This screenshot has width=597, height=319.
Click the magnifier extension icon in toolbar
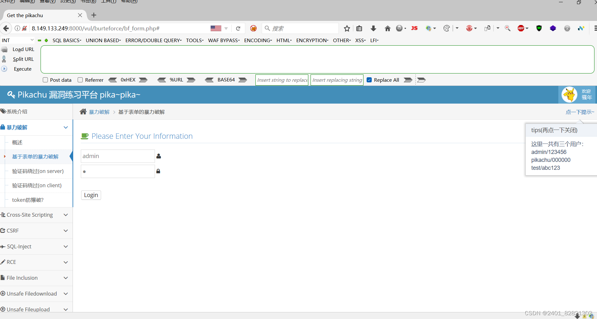[x=507, y=28]
